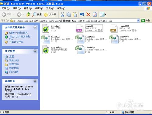
Task: Collapse the File and Folder Tasks panel
Action: coord(35,27)
